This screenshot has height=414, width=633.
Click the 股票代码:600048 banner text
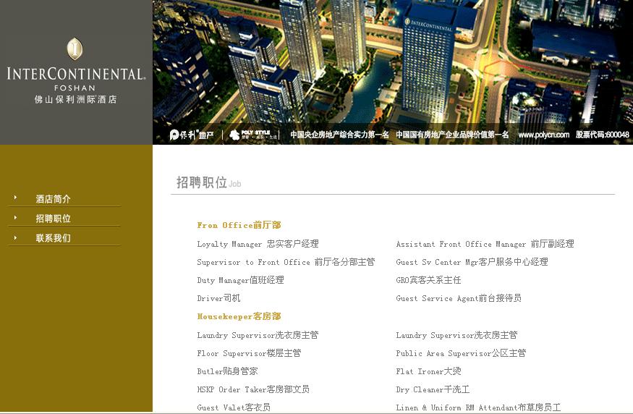tap(603, 135)
